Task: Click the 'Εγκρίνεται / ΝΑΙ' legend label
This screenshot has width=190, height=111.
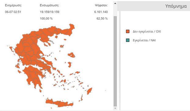Action: tap(144, 40)
